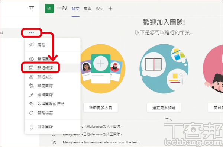
Task: Choose 新增頻道 menu entry
Action: pos(53,68)
